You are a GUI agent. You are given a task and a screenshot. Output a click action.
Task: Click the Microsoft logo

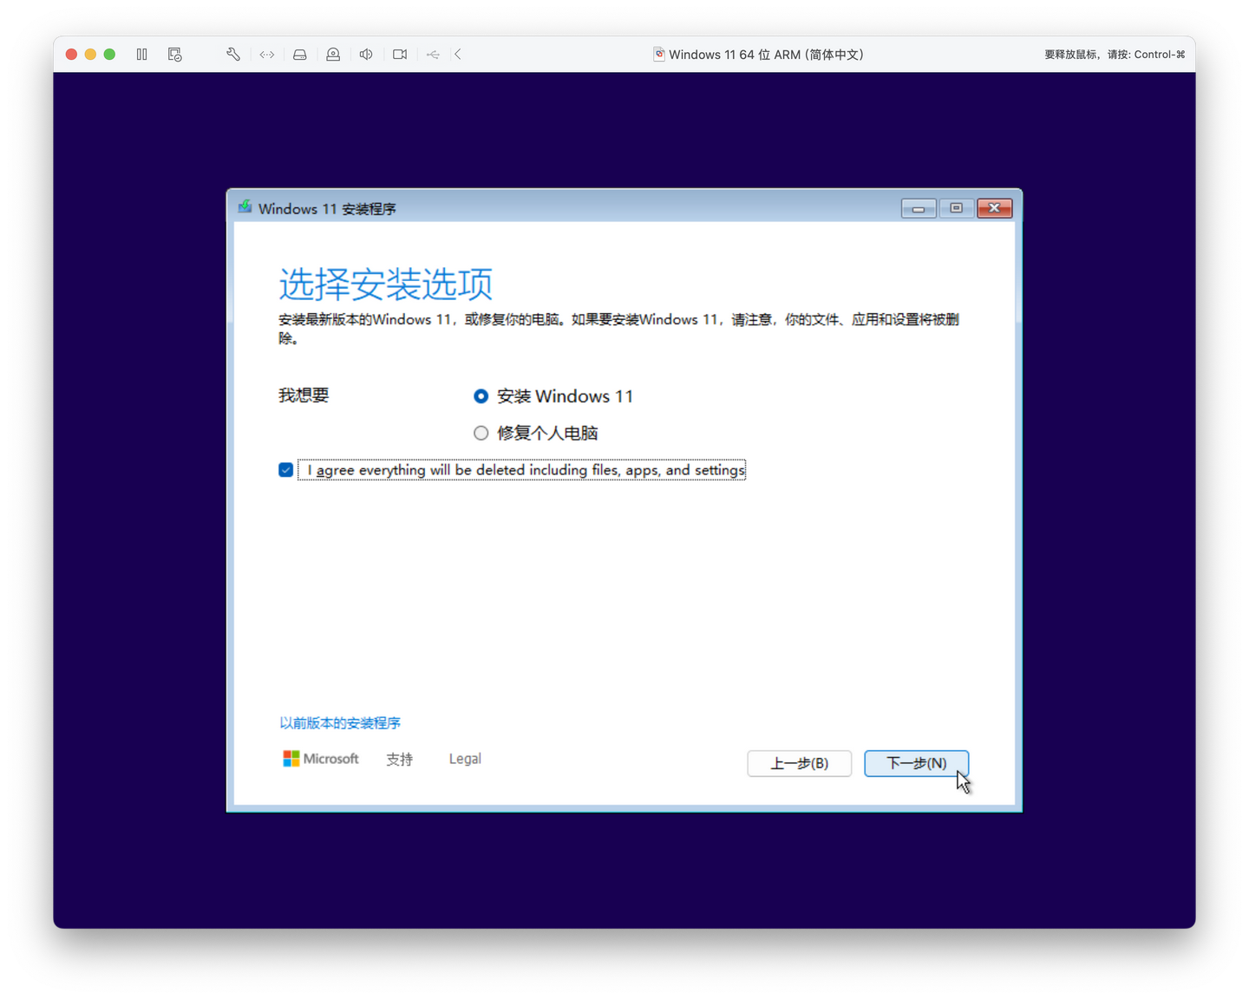[x=321, y=759]
